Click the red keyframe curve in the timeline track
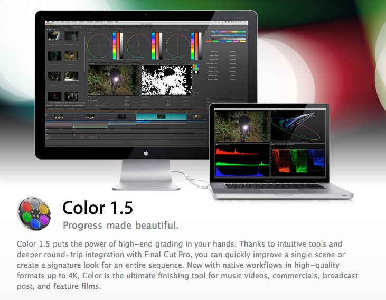The width and height of the screenshot is (386, 300). tap(86, 135)
